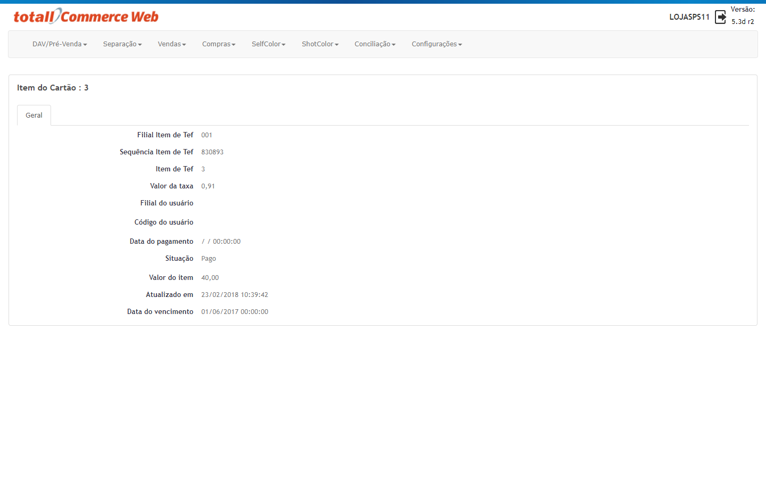Open the Conciliação dropdown

[x=375, y=44]
